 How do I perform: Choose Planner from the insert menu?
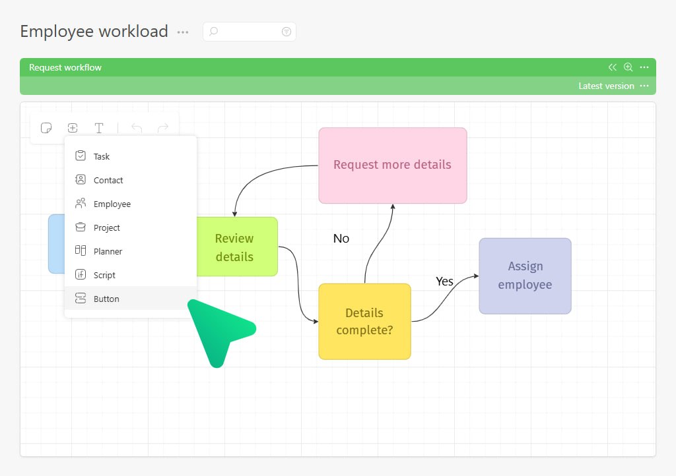pos(131,251)
